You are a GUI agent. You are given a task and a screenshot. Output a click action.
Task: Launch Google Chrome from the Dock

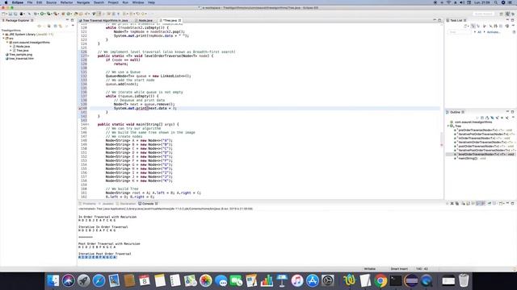[380, 280]
